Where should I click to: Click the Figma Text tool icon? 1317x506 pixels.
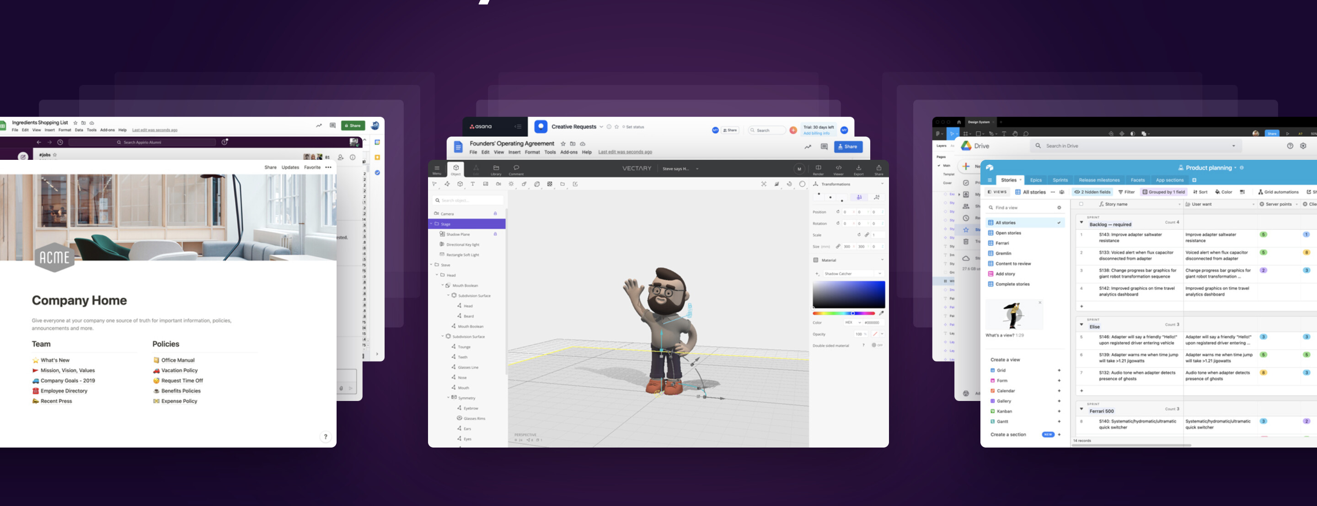pos(1004,134)
